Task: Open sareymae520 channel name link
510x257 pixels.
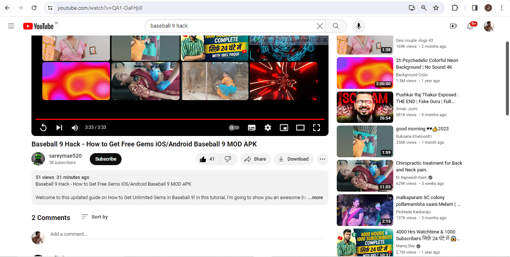Action: coord(65,156)
